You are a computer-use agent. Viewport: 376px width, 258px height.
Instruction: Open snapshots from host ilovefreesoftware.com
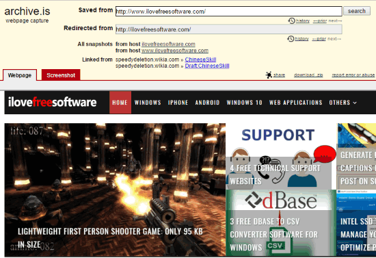(168, 44)
